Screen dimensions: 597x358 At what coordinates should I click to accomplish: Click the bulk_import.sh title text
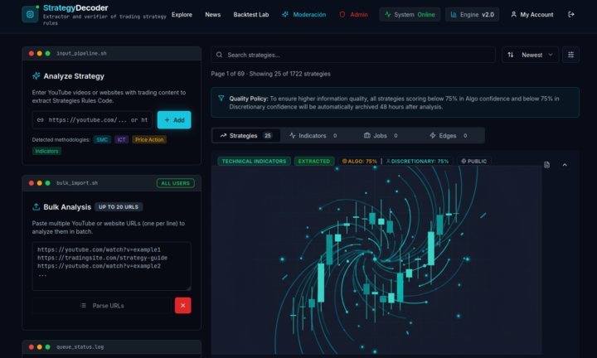pyautogui.click(x=77, y=183)
